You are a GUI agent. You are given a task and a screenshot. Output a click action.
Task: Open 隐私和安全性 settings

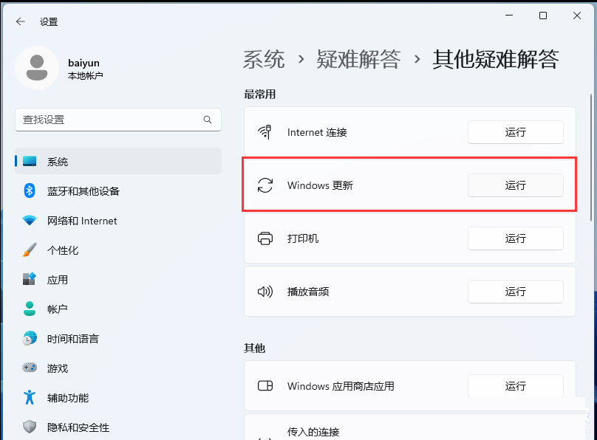70,427
